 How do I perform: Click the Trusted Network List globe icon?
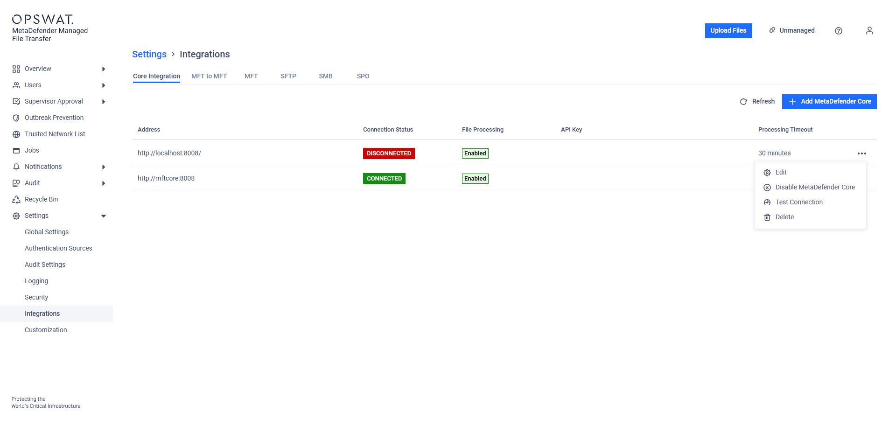tap(16, 134)
